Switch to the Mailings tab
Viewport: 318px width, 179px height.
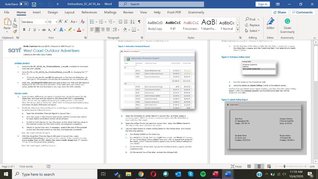click(x=110, y=12)
